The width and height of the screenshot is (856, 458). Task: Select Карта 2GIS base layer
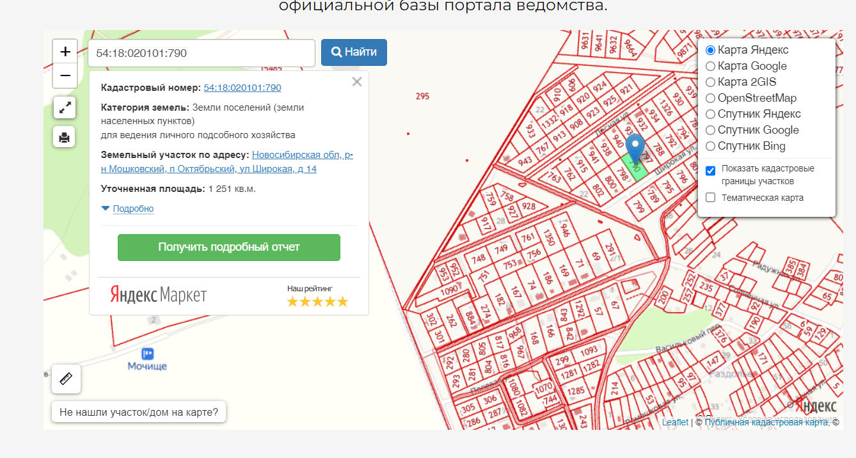(x=710, y=82)
